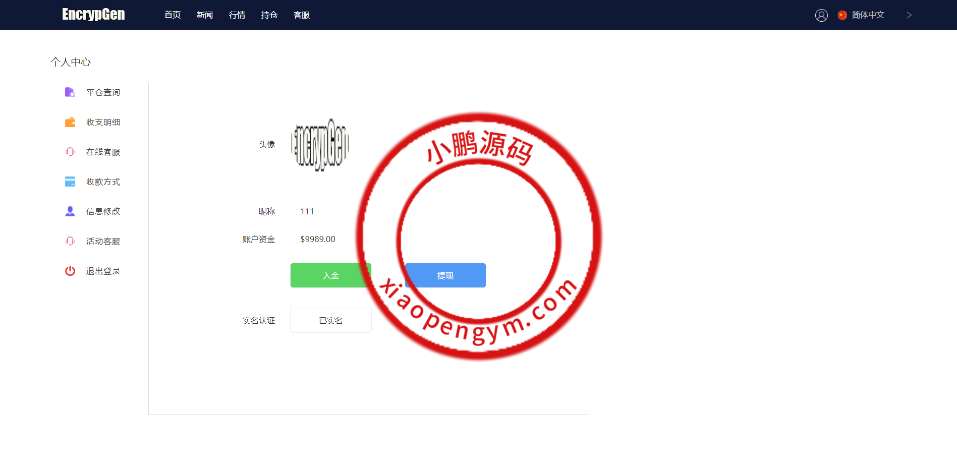Open the 新闻 navigation item

coord(204,15)
